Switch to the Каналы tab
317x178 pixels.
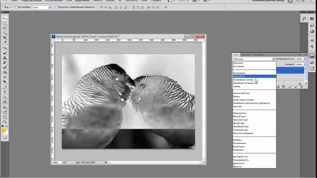[246, 55]
